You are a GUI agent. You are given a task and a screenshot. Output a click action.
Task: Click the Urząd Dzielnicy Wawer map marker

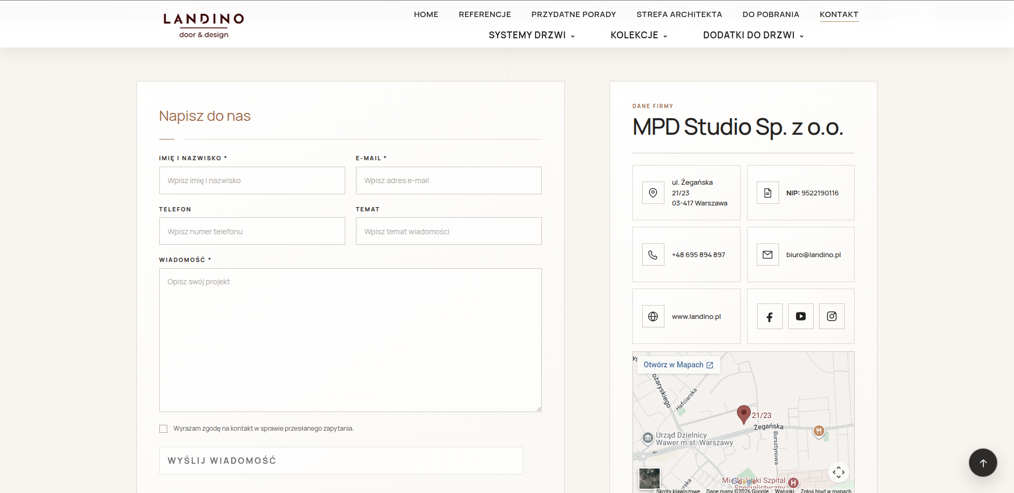[x=647, y=438]
